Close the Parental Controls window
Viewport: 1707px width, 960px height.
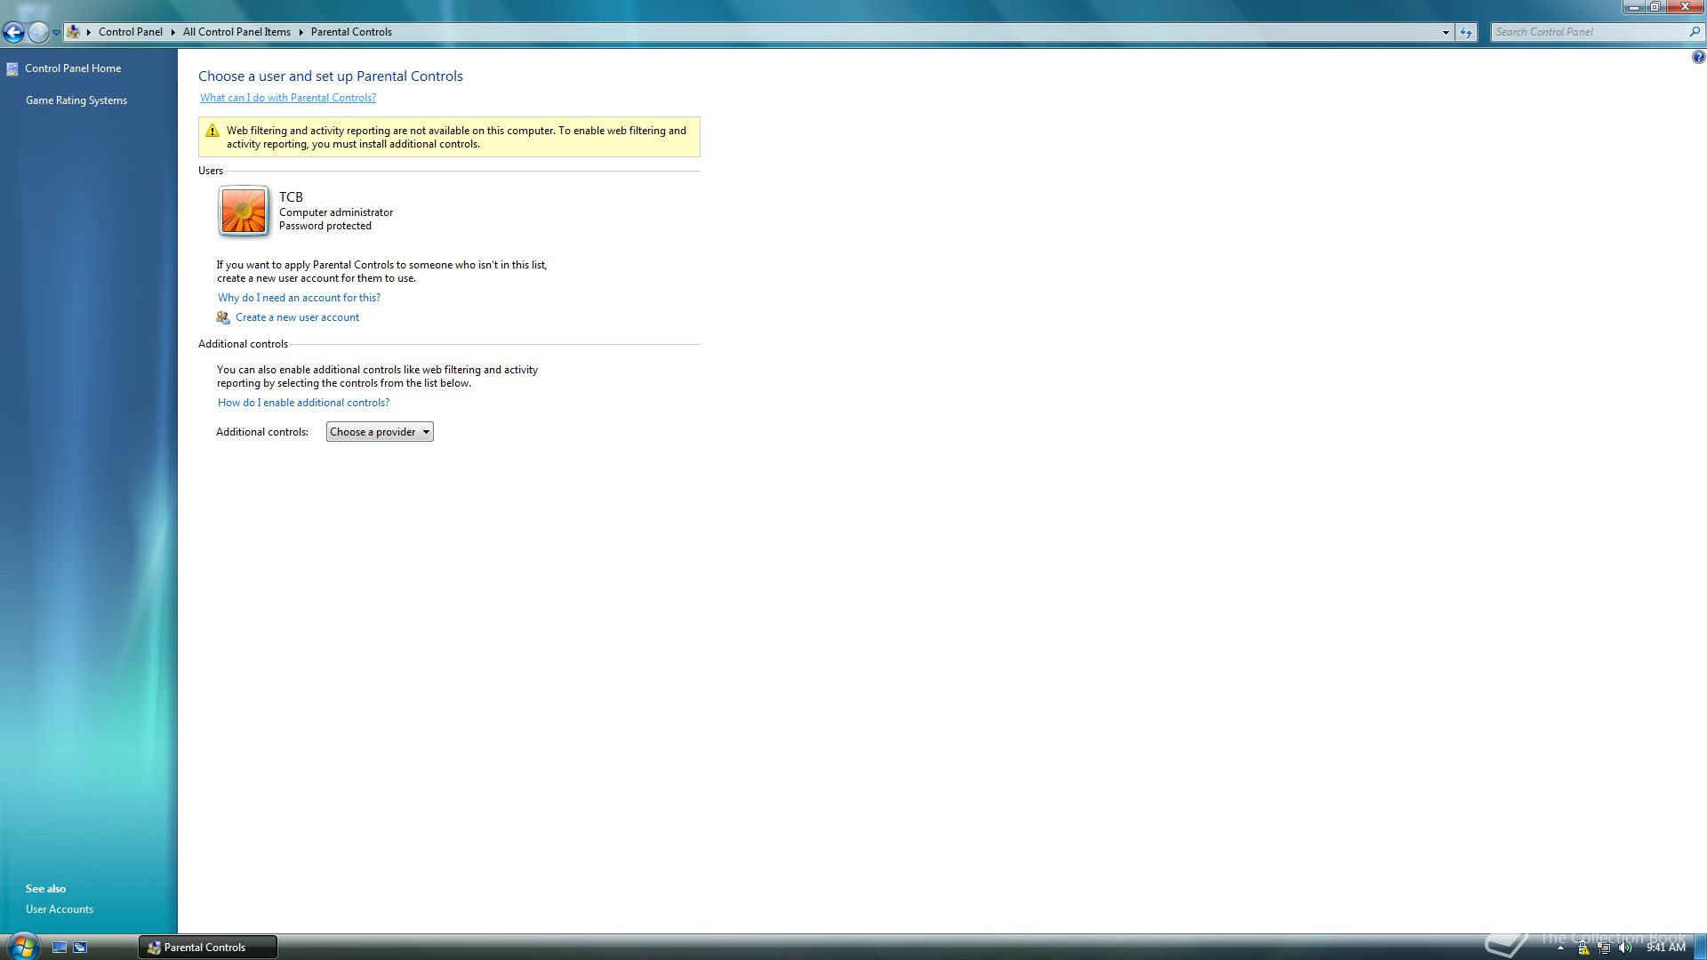coord(1686,6)
